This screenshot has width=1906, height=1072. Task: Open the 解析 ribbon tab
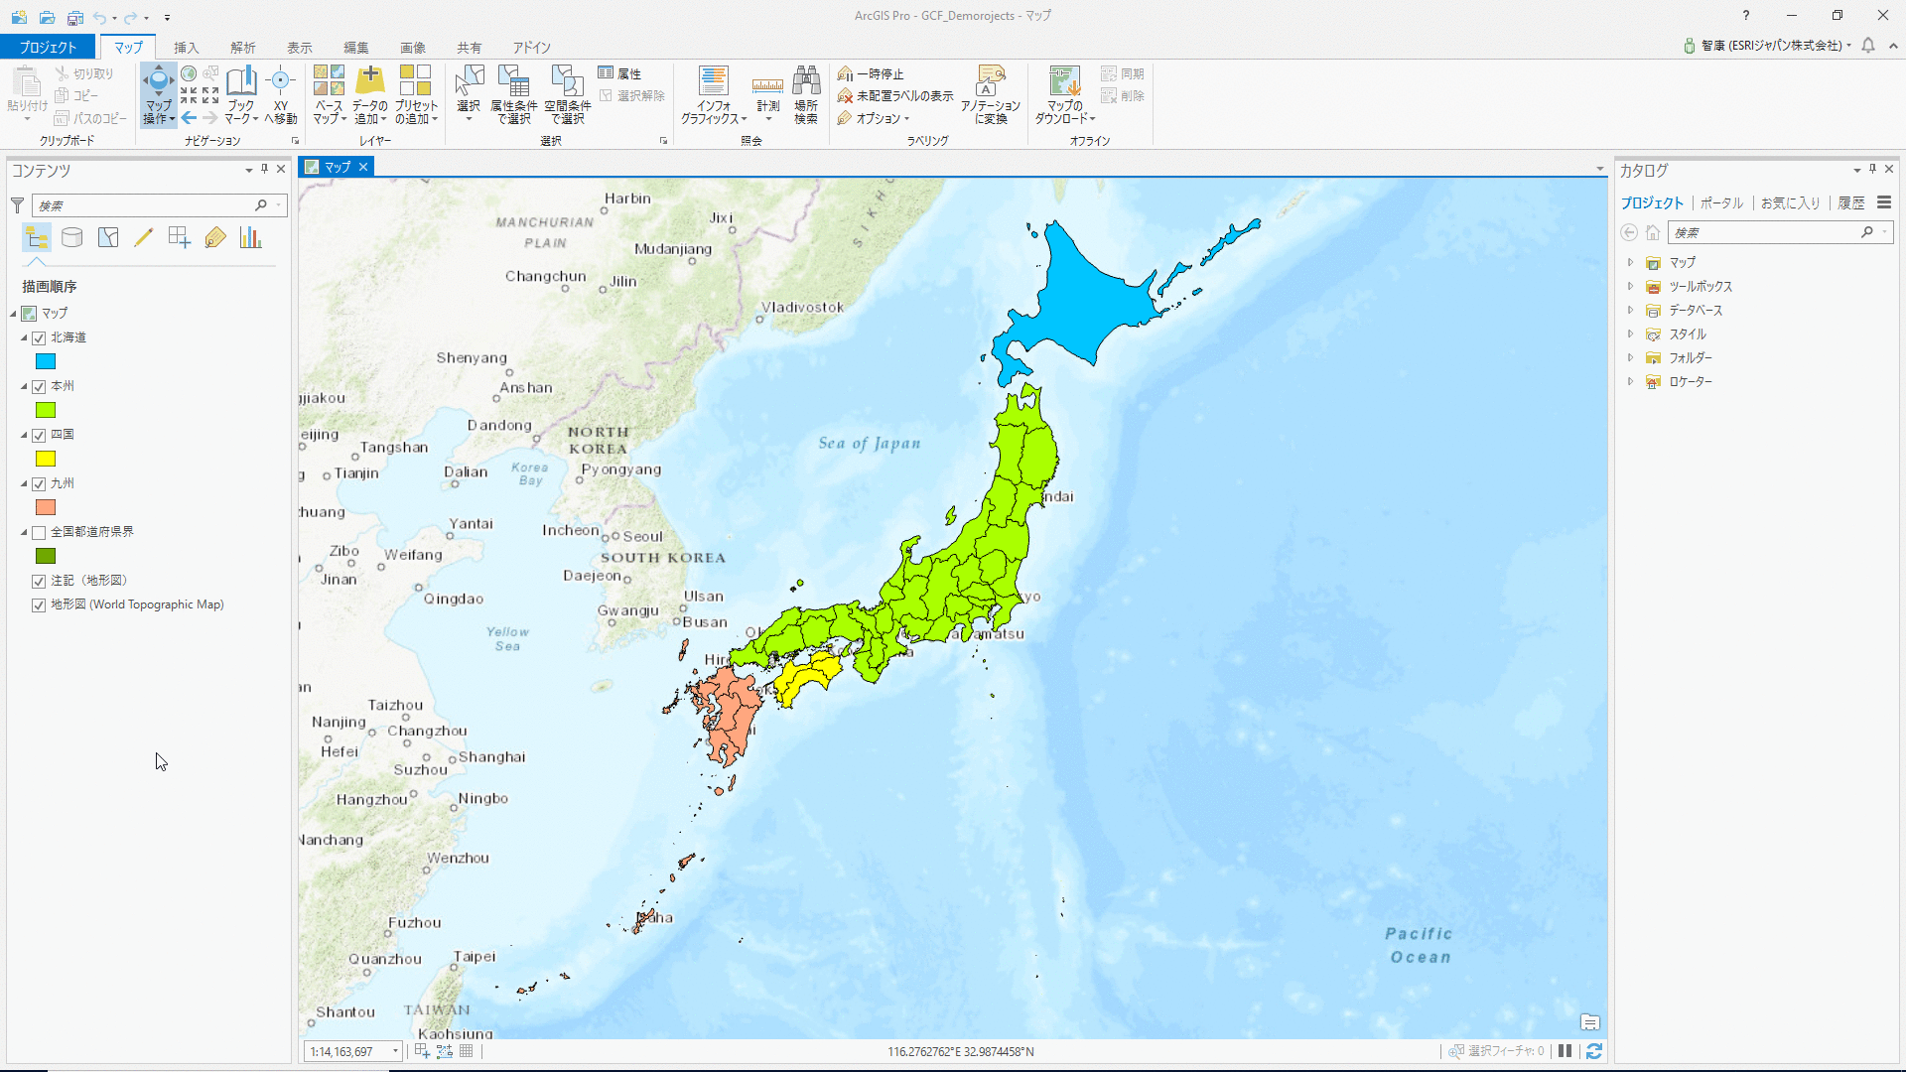242,48
